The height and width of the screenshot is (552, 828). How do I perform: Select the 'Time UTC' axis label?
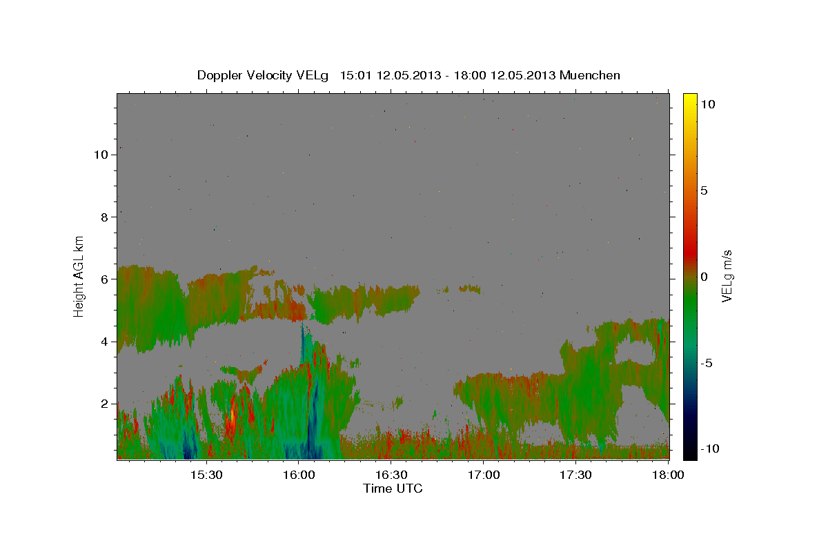coord(393,489)
